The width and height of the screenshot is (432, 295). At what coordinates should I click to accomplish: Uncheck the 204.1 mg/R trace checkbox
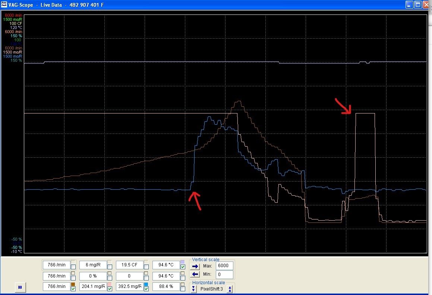[x=110, y=289]
